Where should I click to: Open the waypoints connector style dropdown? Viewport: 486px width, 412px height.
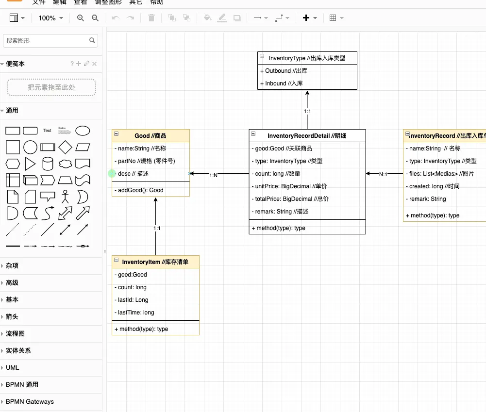(282, 18)
